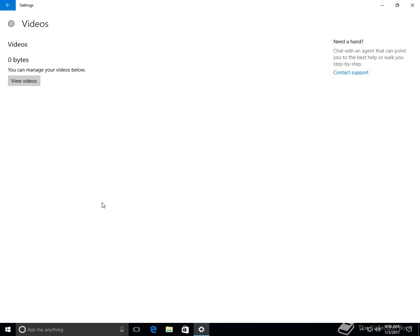Open the network status tray icon
This screenshot has width=420, height=336.
tap(370, 329)
